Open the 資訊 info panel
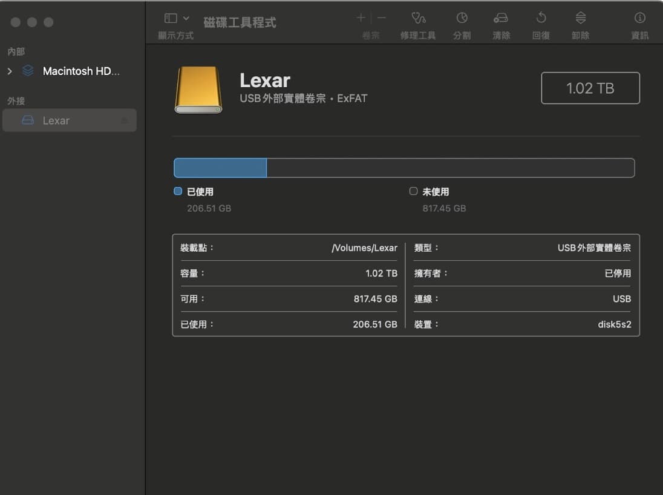Image resolution: width=663 pixels, height=495 pixels. 640,18
